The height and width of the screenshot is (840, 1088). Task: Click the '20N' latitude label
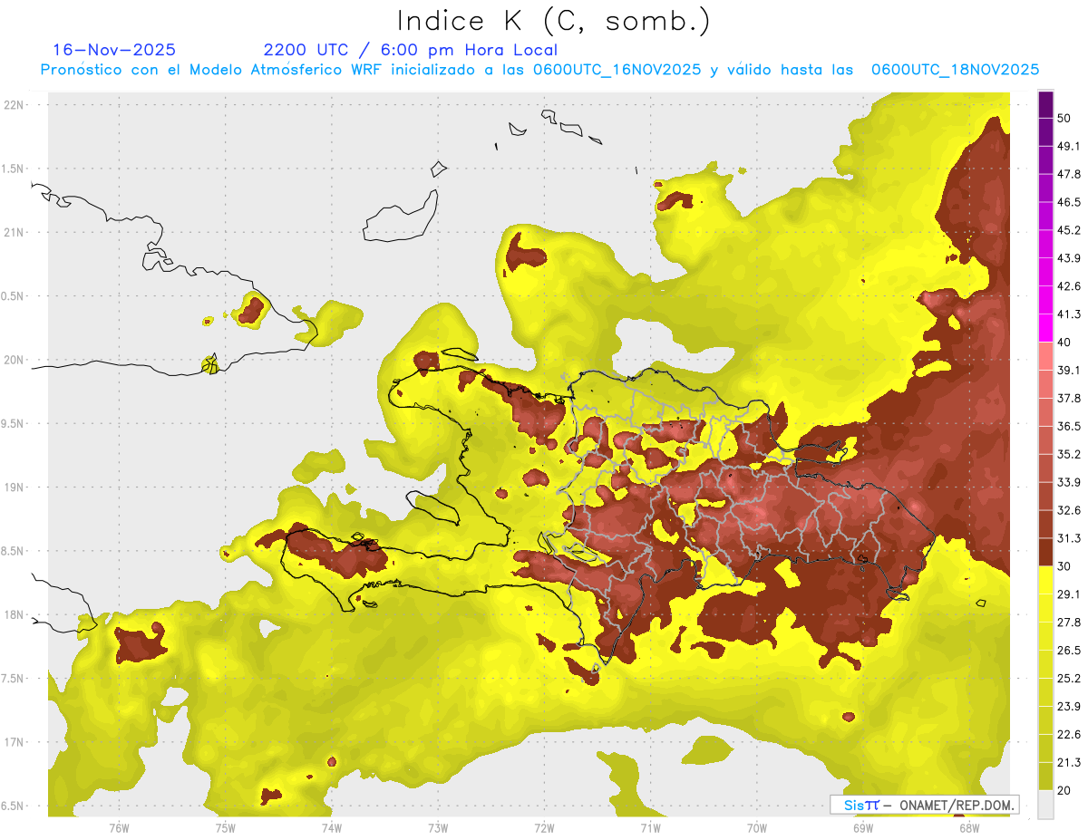point(14,360)
